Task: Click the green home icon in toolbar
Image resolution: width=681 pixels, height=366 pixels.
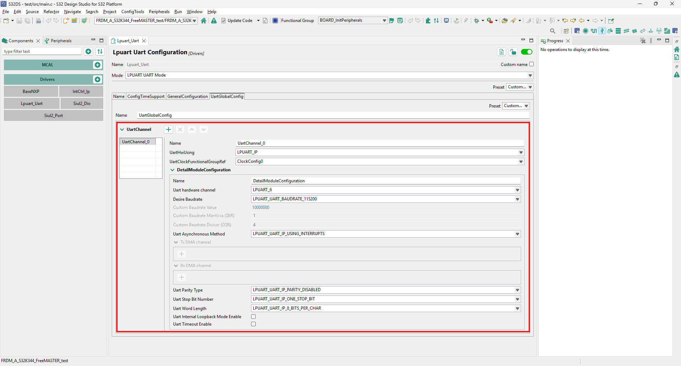Action: coord(204,21)
